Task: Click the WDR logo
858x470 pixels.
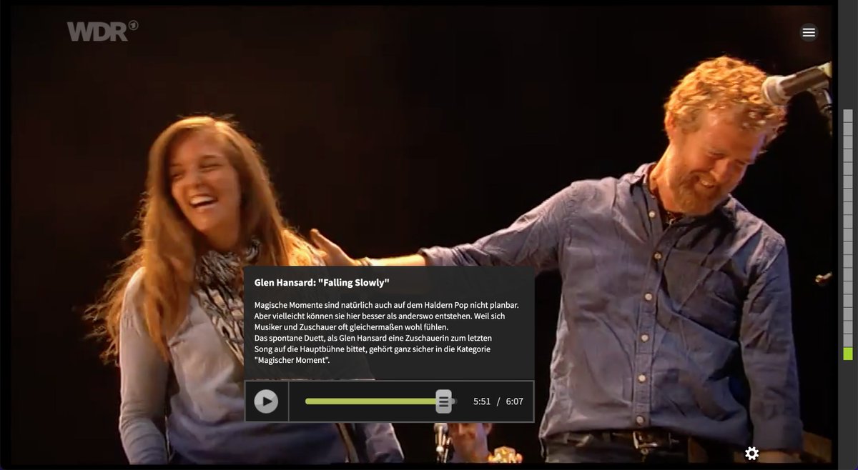Action: tap(102, 31)
